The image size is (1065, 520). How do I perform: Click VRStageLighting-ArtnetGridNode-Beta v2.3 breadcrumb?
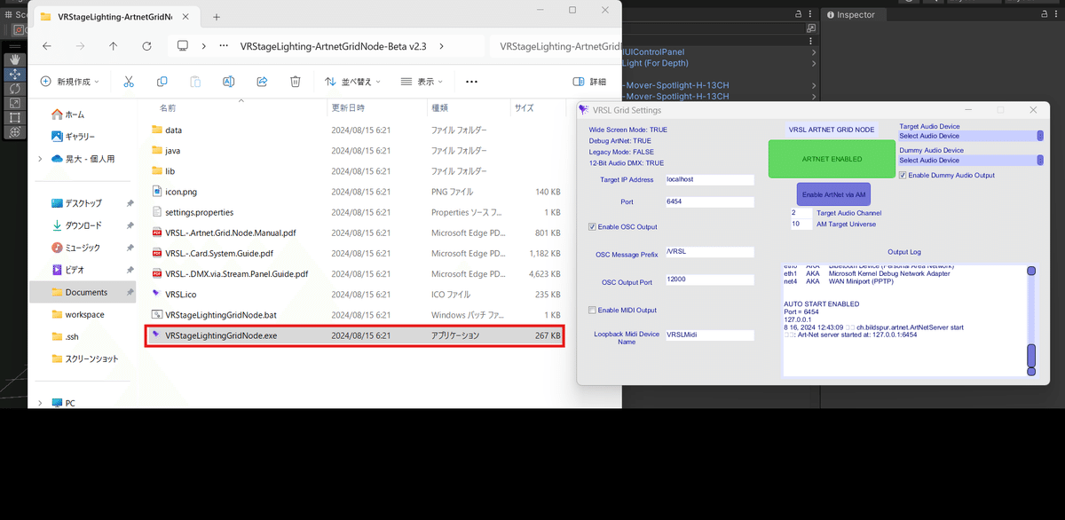point(335,46)
